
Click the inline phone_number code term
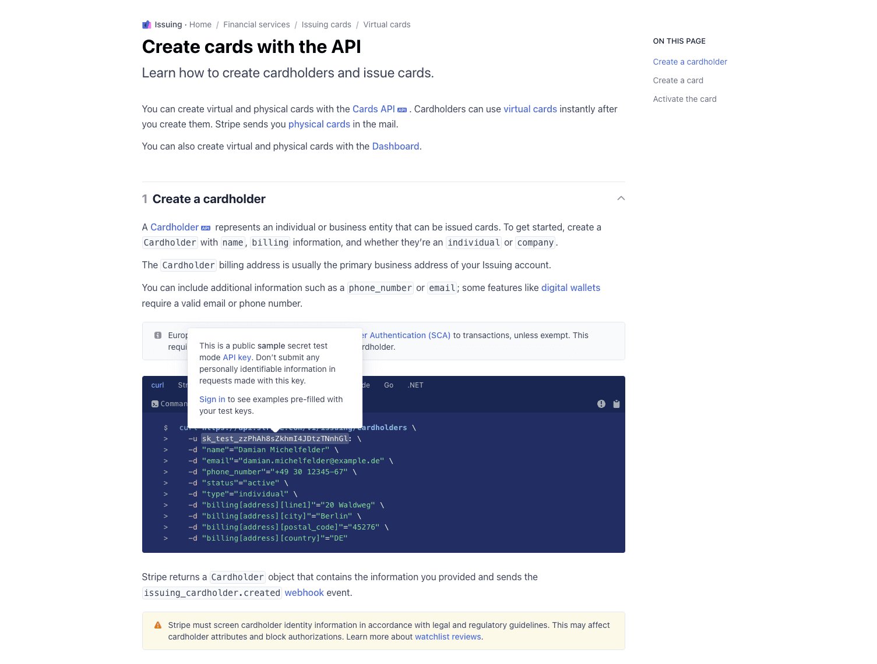pos(381,288)
